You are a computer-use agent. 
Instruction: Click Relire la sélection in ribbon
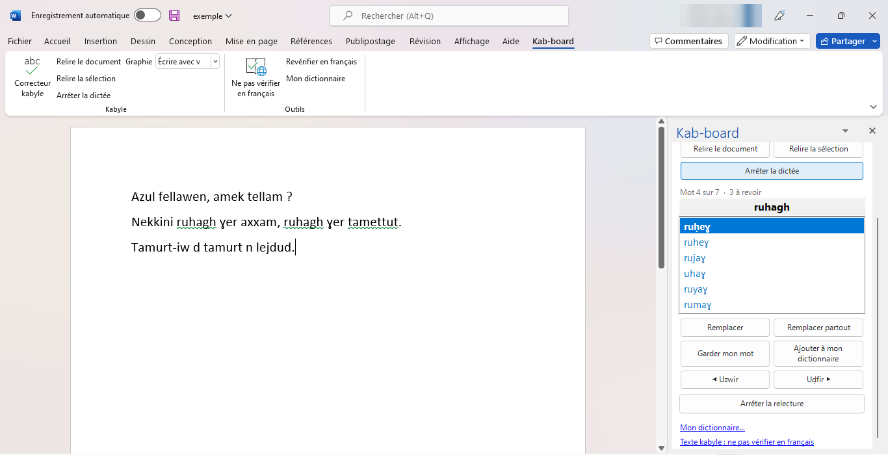coord(86,79)
